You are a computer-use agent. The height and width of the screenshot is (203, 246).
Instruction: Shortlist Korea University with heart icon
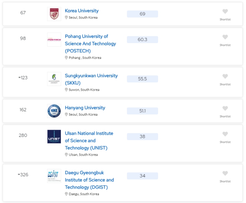click(225, 11)
